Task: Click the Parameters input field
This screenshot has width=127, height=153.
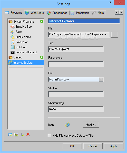Action: pyautogui.click(x=76, y=64)
